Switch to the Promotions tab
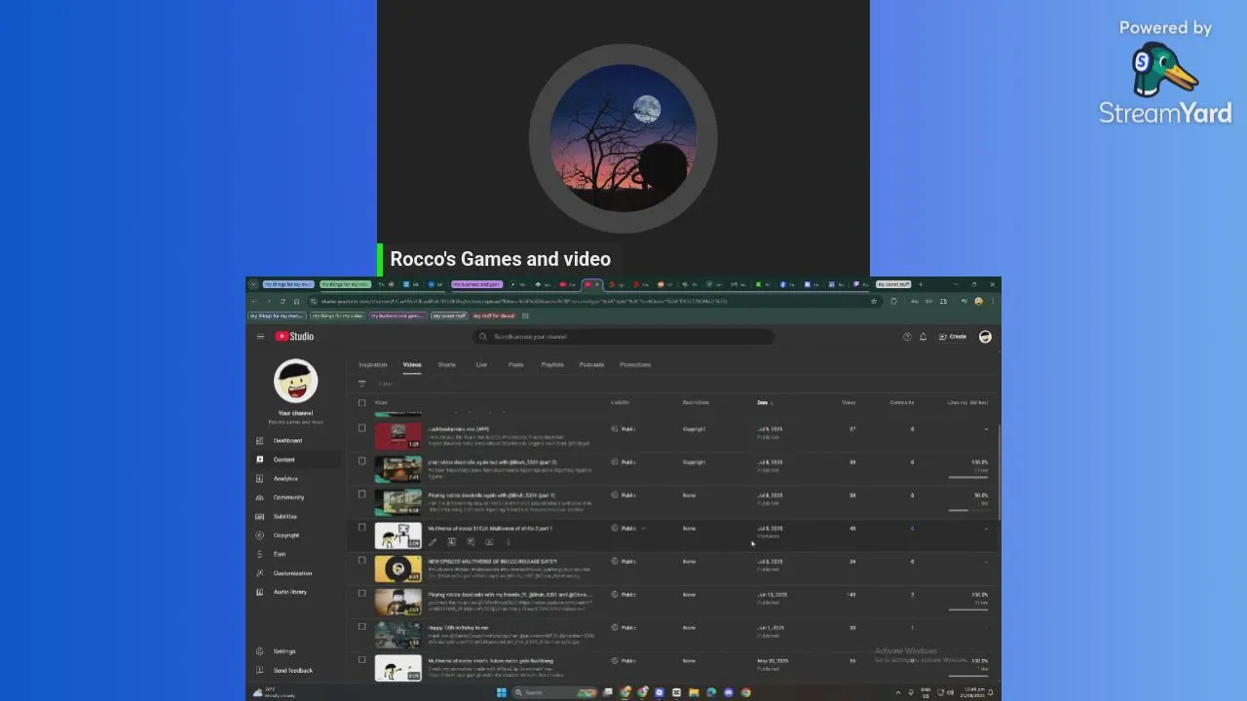The width and height of the screenshot is (1247, 701). [635, 365]
